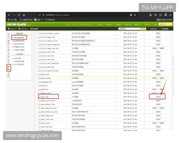The height and width of the screenshot is (143, 179).
Task: Click the browser back arrow
Action: (x=9, y=15)
